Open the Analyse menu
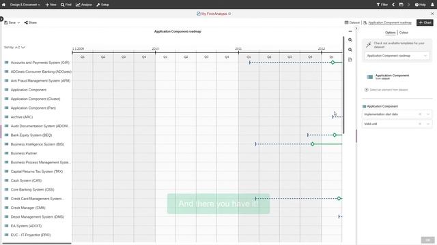Image resolution: width=437 pixels, height=245 pixels. coord(84,5)
